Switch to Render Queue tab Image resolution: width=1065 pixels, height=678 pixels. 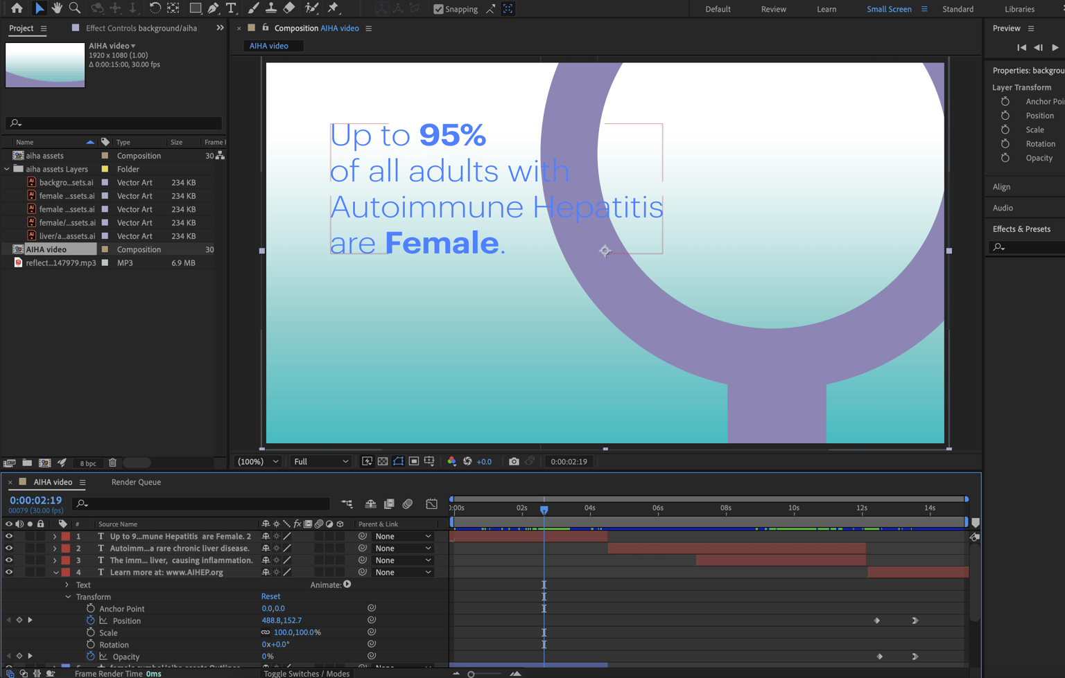click(x=136, y=482)
